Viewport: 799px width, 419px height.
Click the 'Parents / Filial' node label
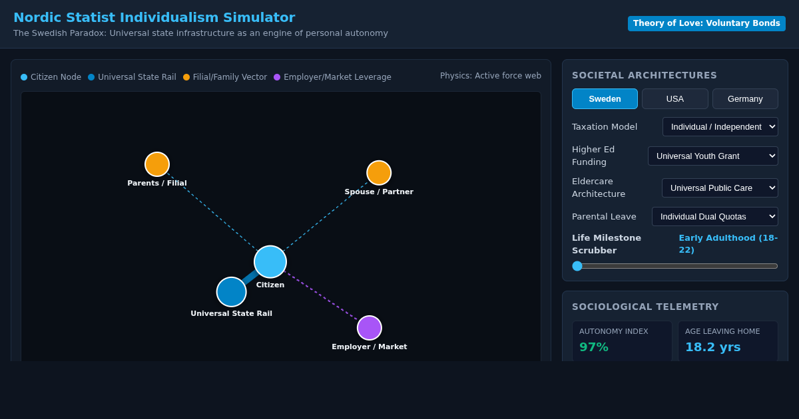157,183
